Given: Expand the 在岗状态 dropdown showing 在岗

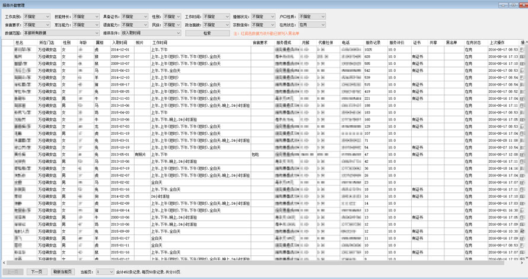Looking at the screenshot, I should [311, 25].
